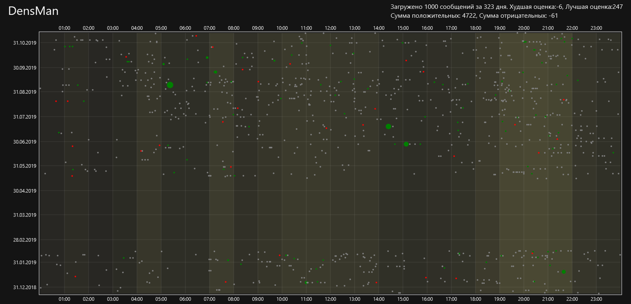Select 14:00 on the bottom time axis
Screen dimensions: 631x304
click(x=379, y=299)
